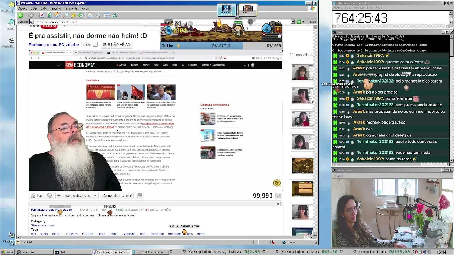Click the thumbs-down dislike icon
The image size is (454, 255).
click(x=49, y=195)
